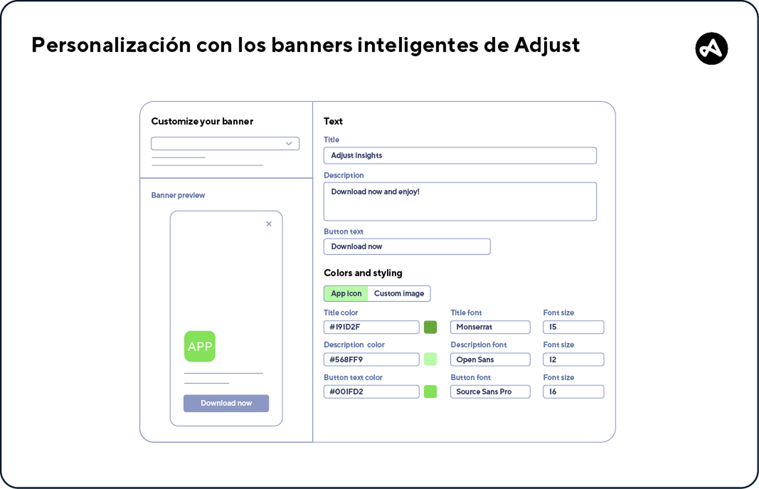The width and height of the screenshot is (759, 489).
Task: Click the Text section heading
Action: [x=333, y=121]
